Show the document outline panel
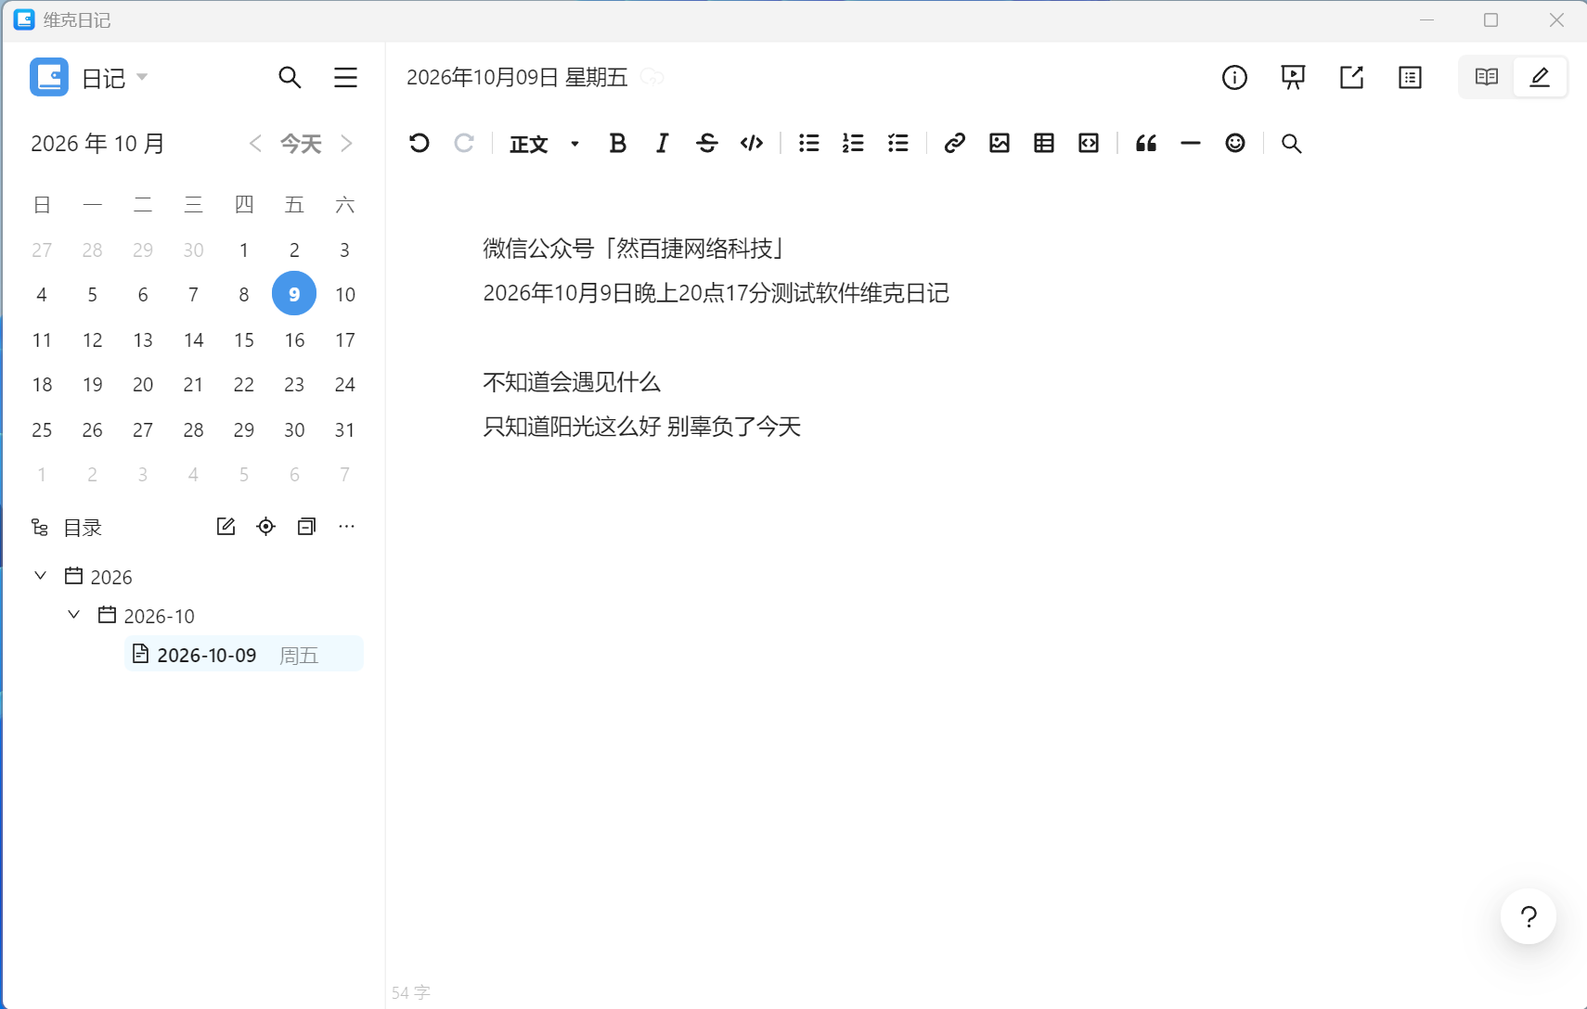The height and width of the screenshot is (1009, 1587). click(x=1410, y=78)
